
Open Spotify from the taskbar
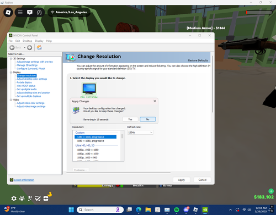point(177,210)
